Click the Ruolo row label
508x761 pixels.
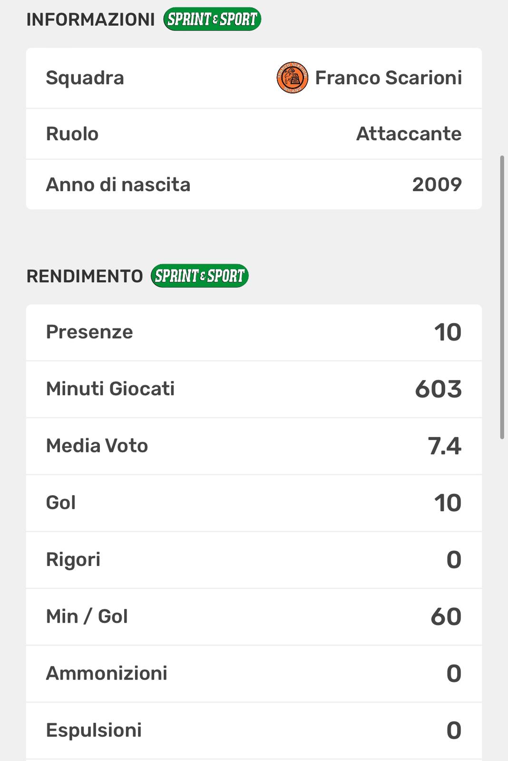pyautogui.click(x=72, y=134)
